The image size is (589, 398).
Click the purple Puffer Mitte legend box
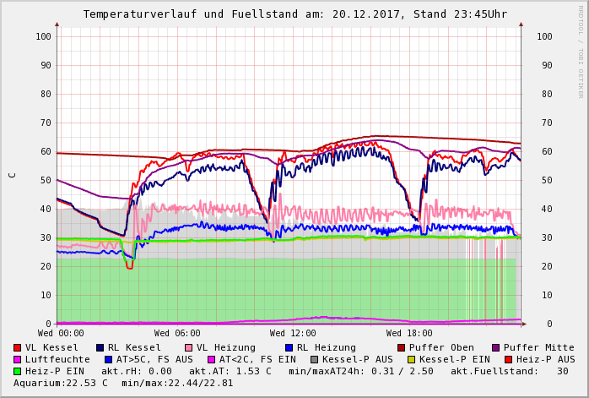point(495,348)
